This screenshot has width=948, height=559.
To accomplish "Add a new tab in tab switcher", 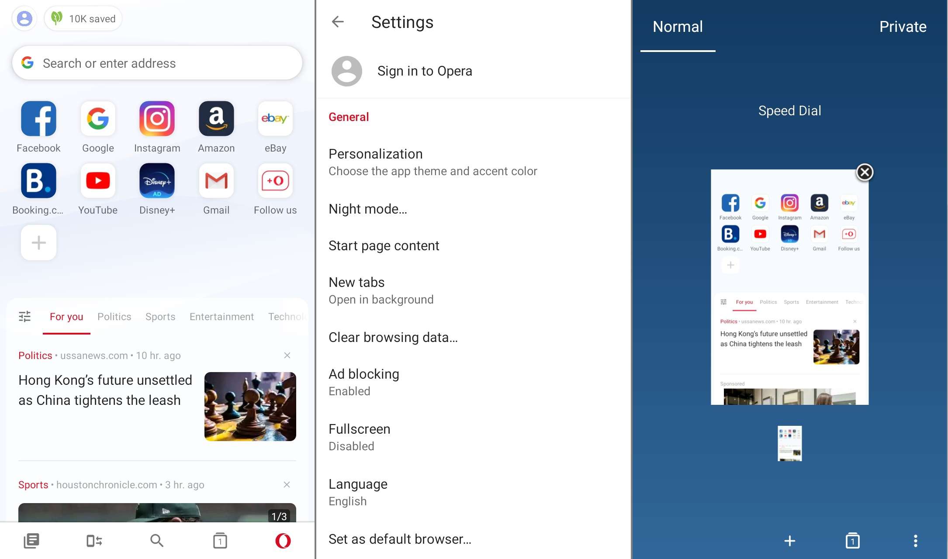I will (789, 541).
